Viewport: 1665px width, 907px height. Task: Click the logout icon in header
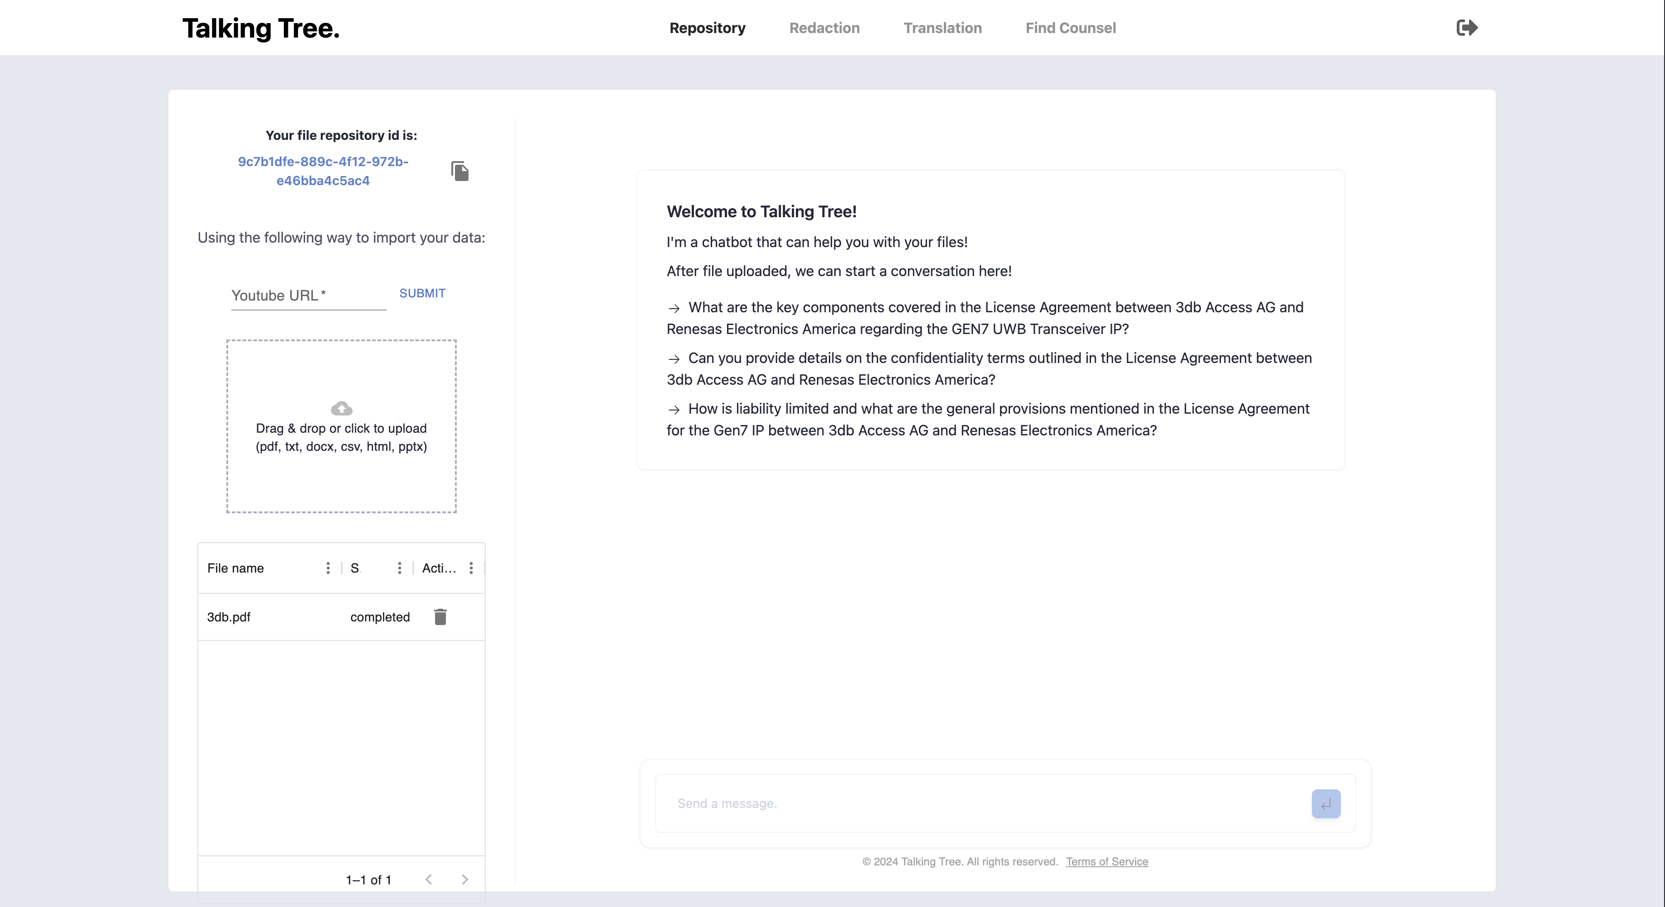[x=1467, y=28]
